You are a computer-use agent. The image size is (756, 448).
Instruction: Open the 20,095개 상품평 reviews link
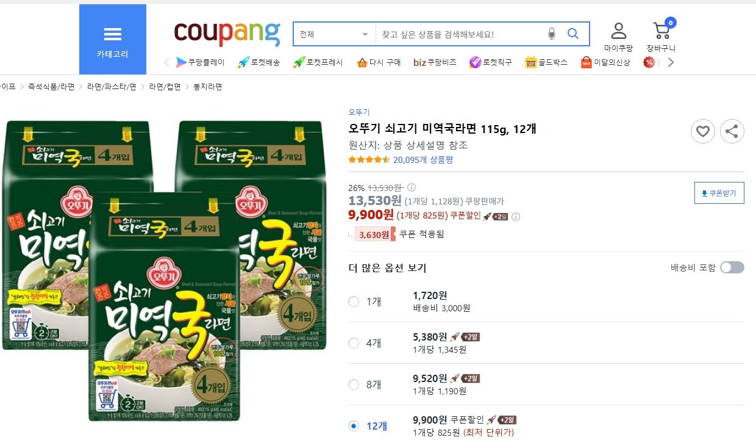423,160
